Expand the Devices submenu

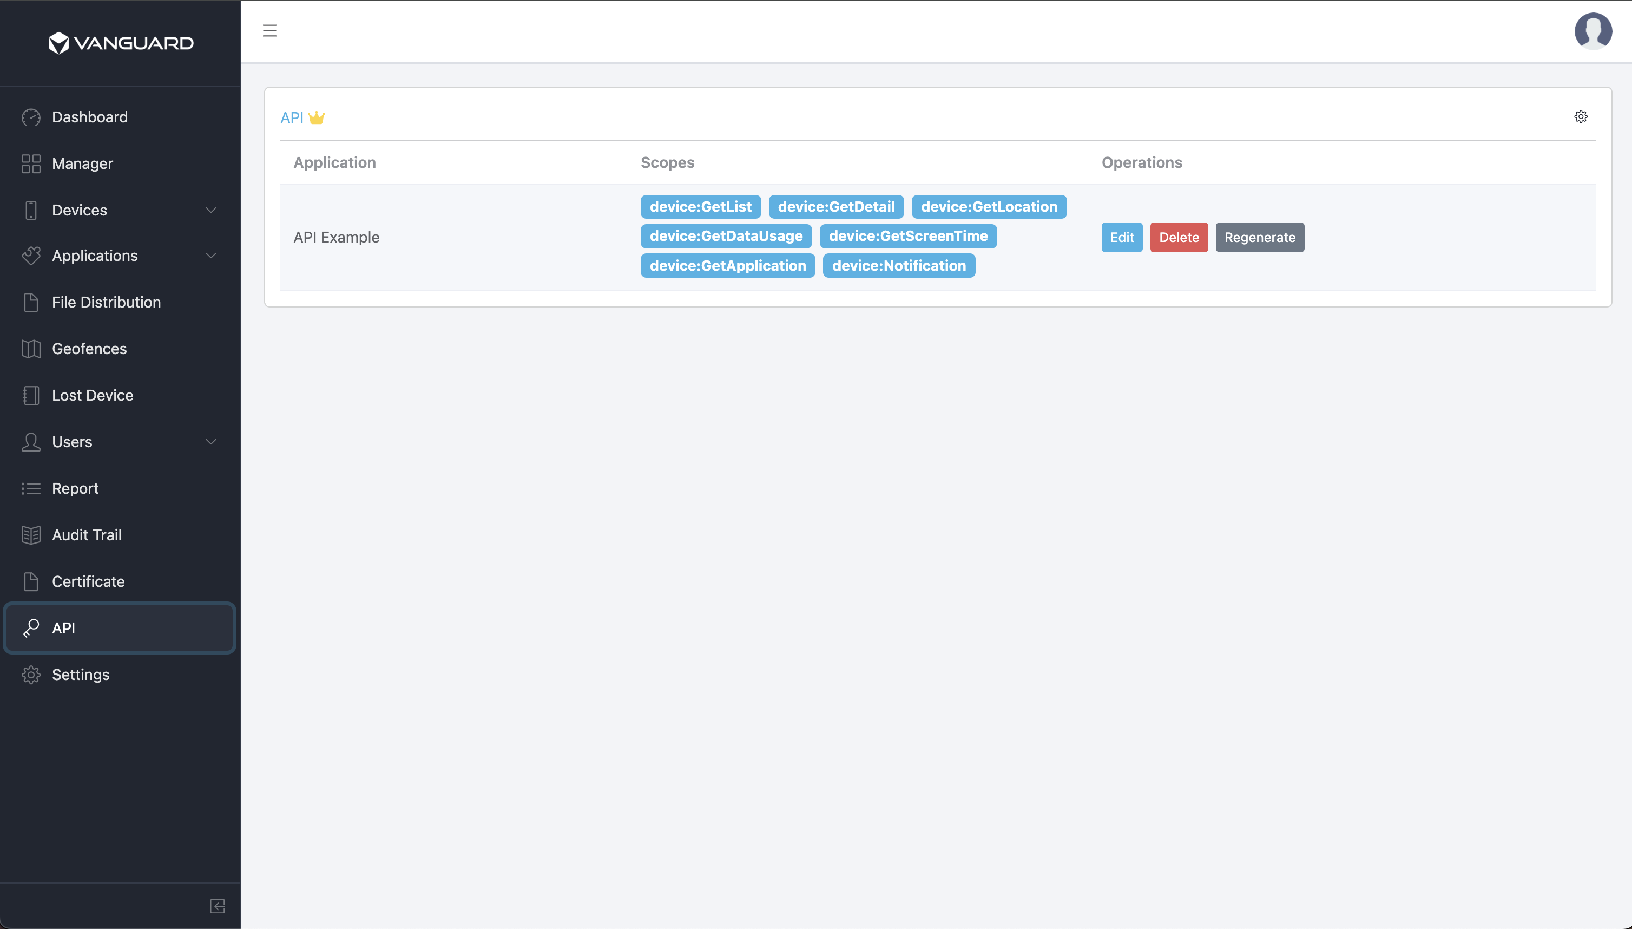click(211, 210)
